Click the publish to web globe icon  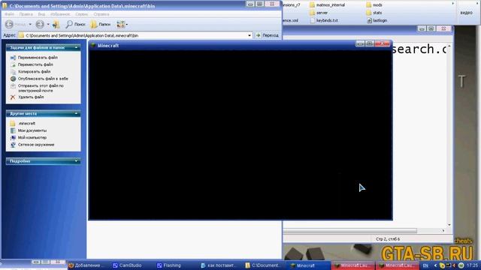(13, 79)
